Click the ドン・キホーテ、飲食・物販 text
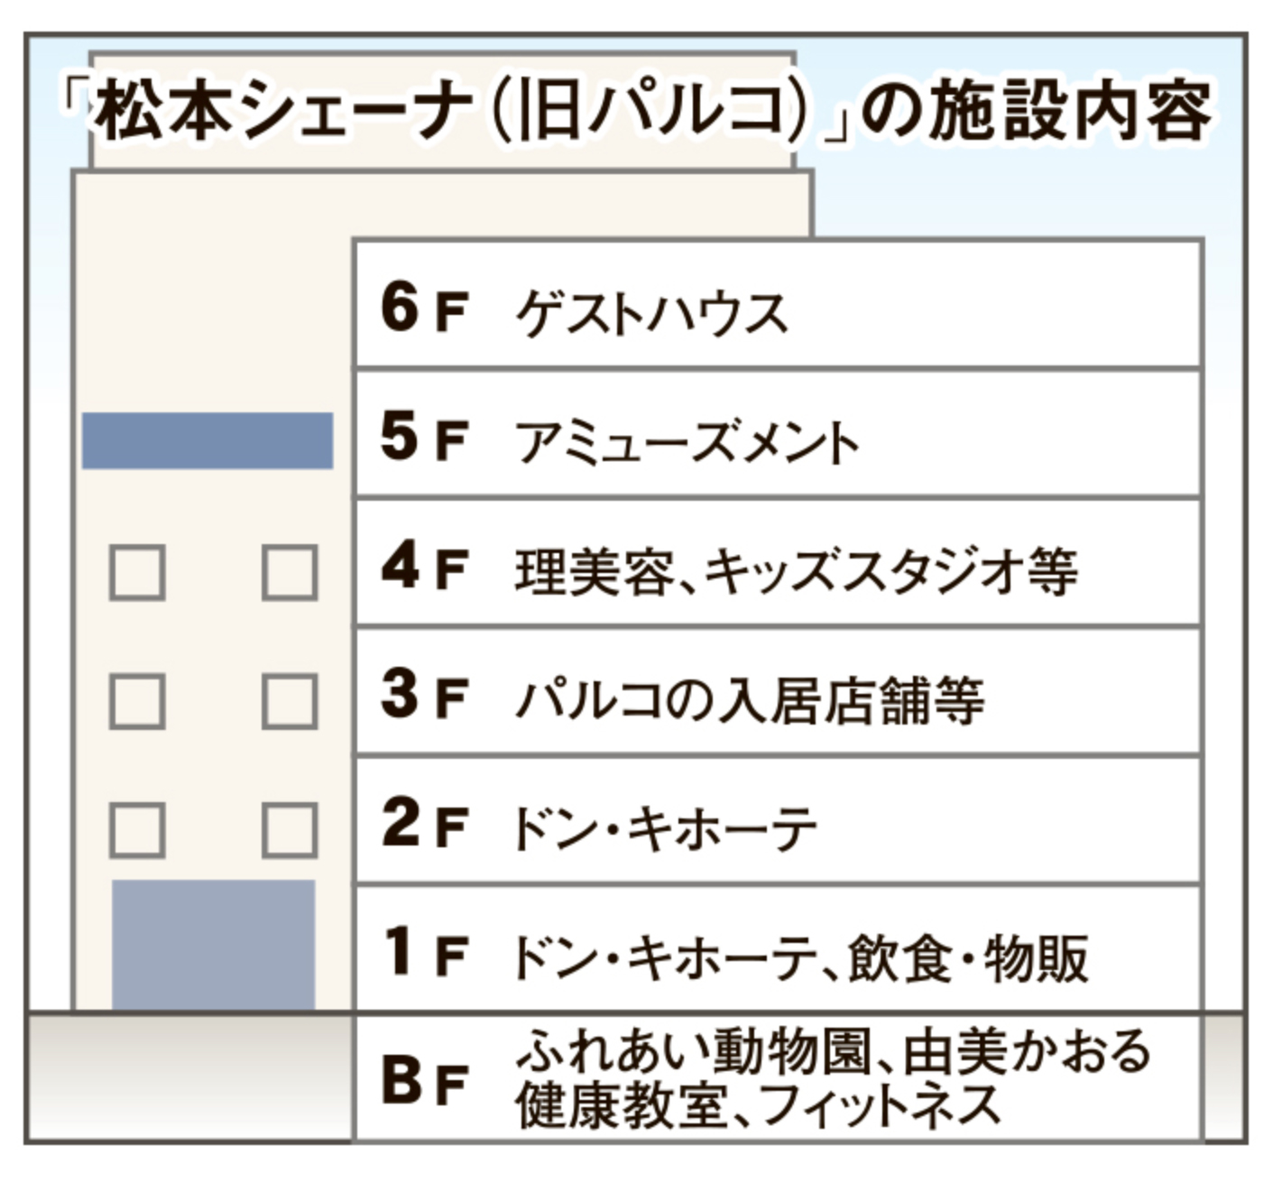The image size is (1282, 1182). [799, 957]
